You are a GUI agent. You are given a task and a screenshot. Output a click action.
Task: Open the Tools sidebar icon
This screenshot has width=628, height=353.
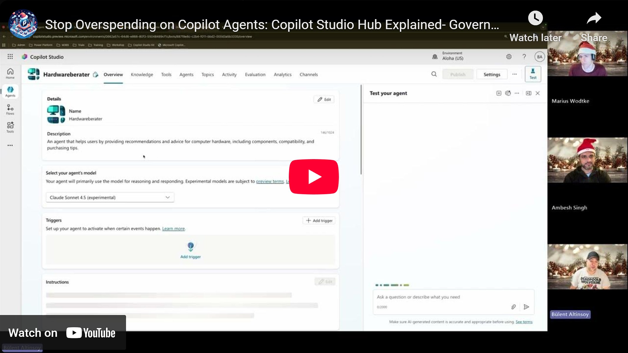pyautogui.click(x=10, y=127)
